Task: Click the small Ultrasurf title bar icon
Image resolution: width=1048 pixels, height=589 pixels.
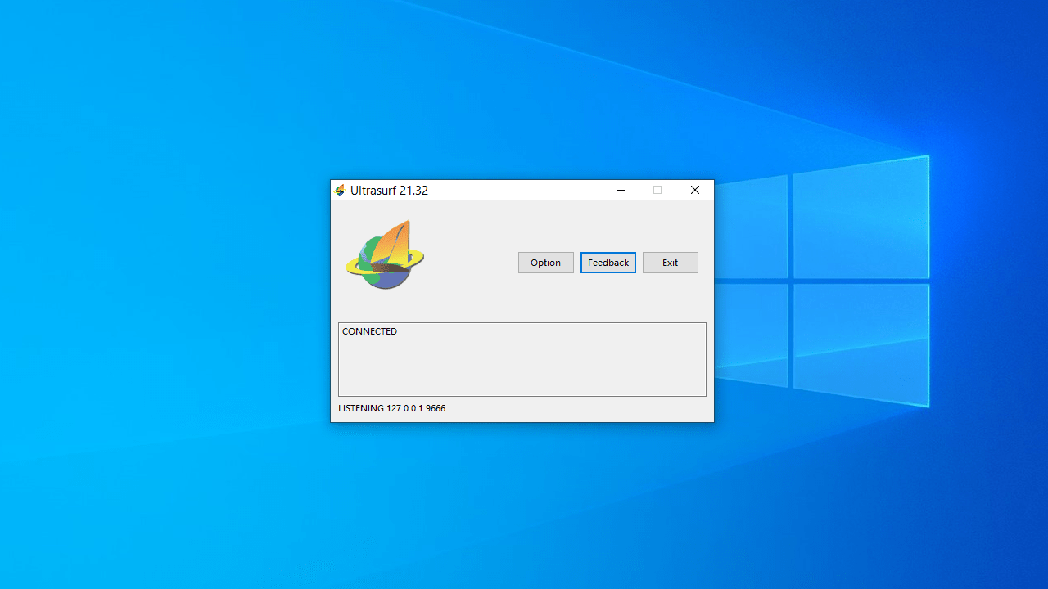Action: [340, 191]
